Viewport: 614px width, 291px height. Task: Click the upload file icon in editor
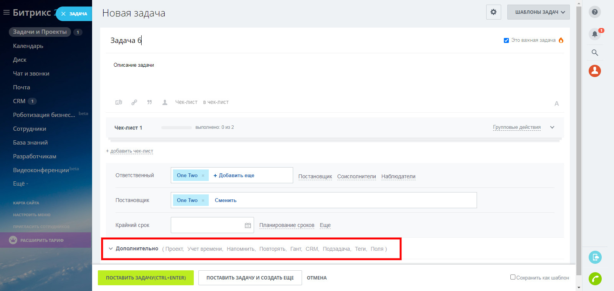pyautogui.click(x=119, y=102)
